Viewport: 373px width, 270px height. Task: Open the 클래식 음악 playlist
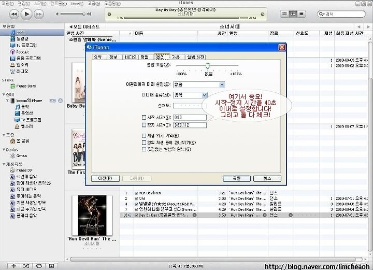[23, 216]
